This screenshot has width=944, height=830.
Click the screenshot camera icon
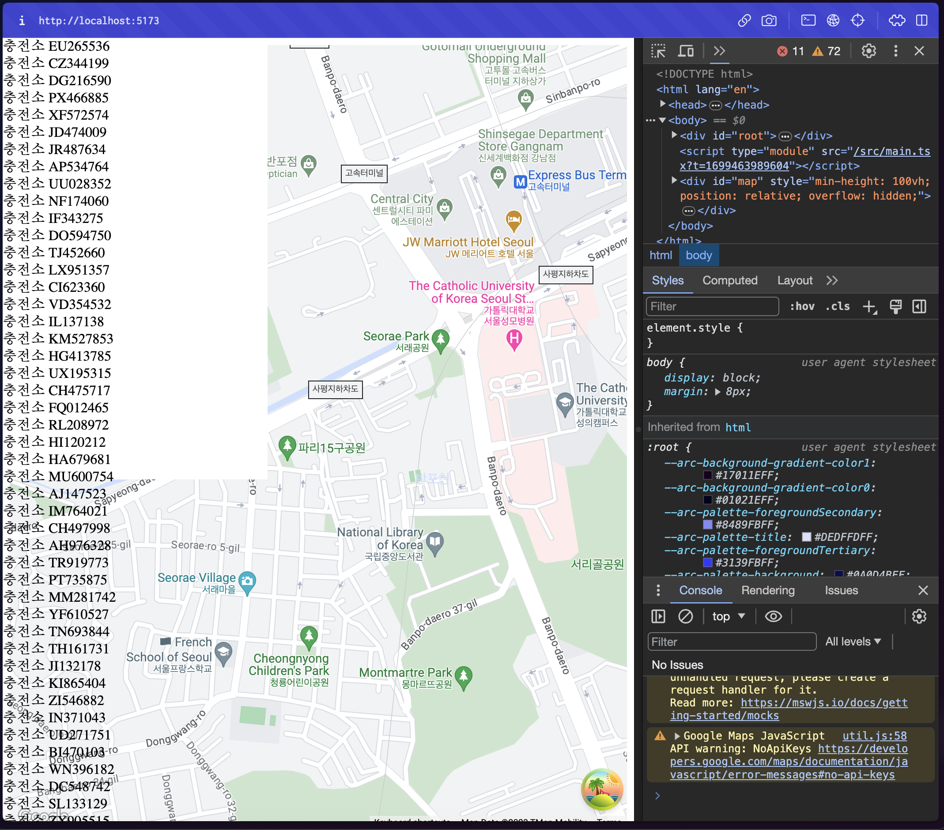769,20
